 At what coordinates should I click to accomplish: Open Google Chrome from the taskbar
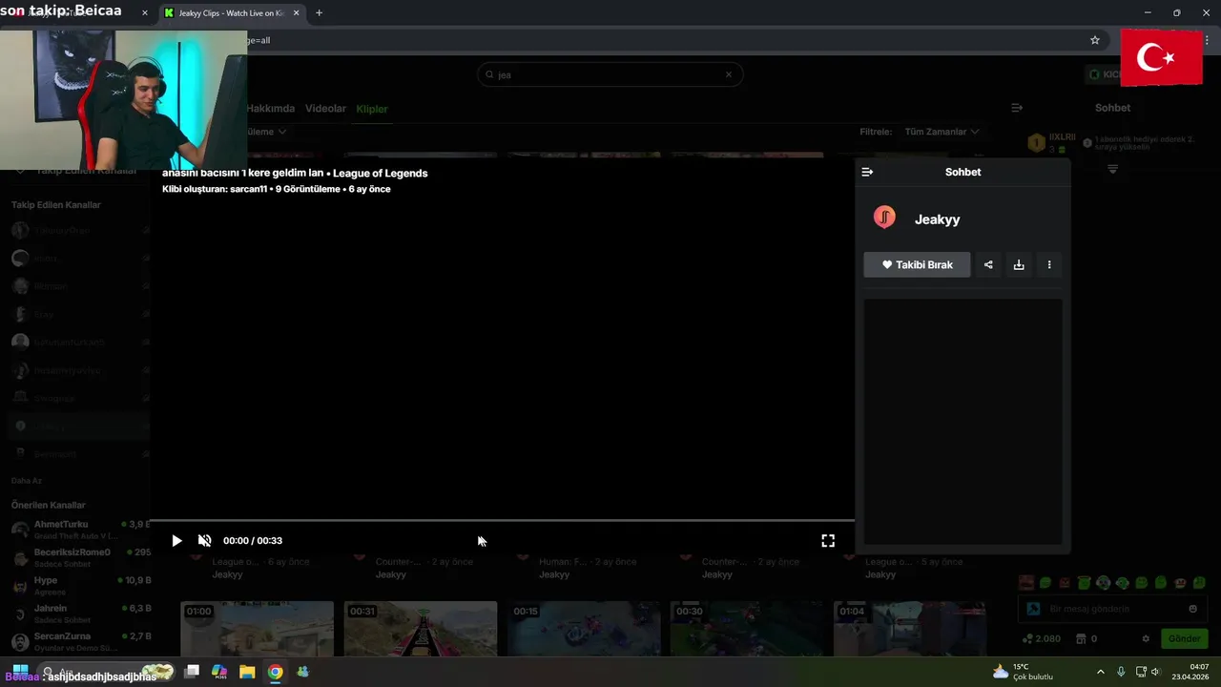click(275, 672)
